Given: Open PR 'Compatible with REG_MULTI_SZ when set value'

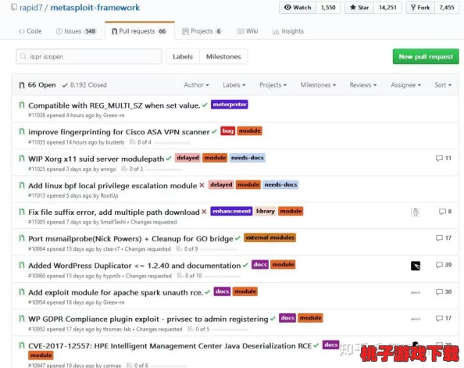Looking at the screenshot, I should [x=114, y=105].
